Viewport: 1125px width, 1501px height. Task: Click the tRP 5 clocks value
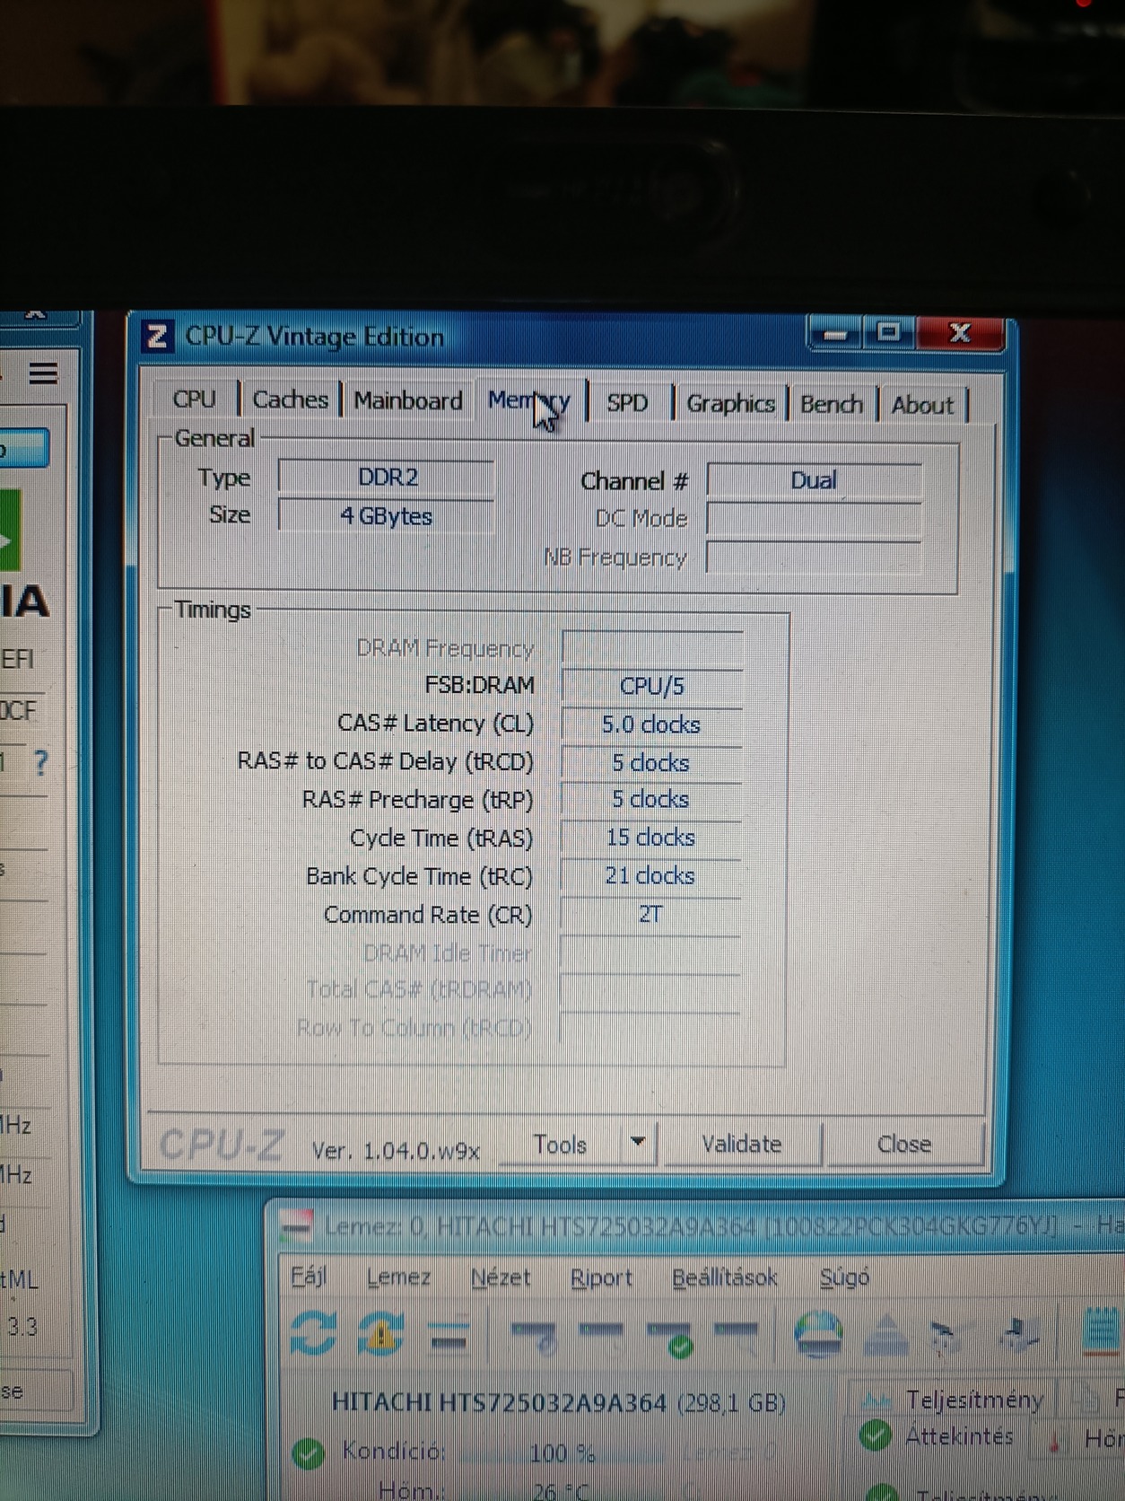(651, 800)
